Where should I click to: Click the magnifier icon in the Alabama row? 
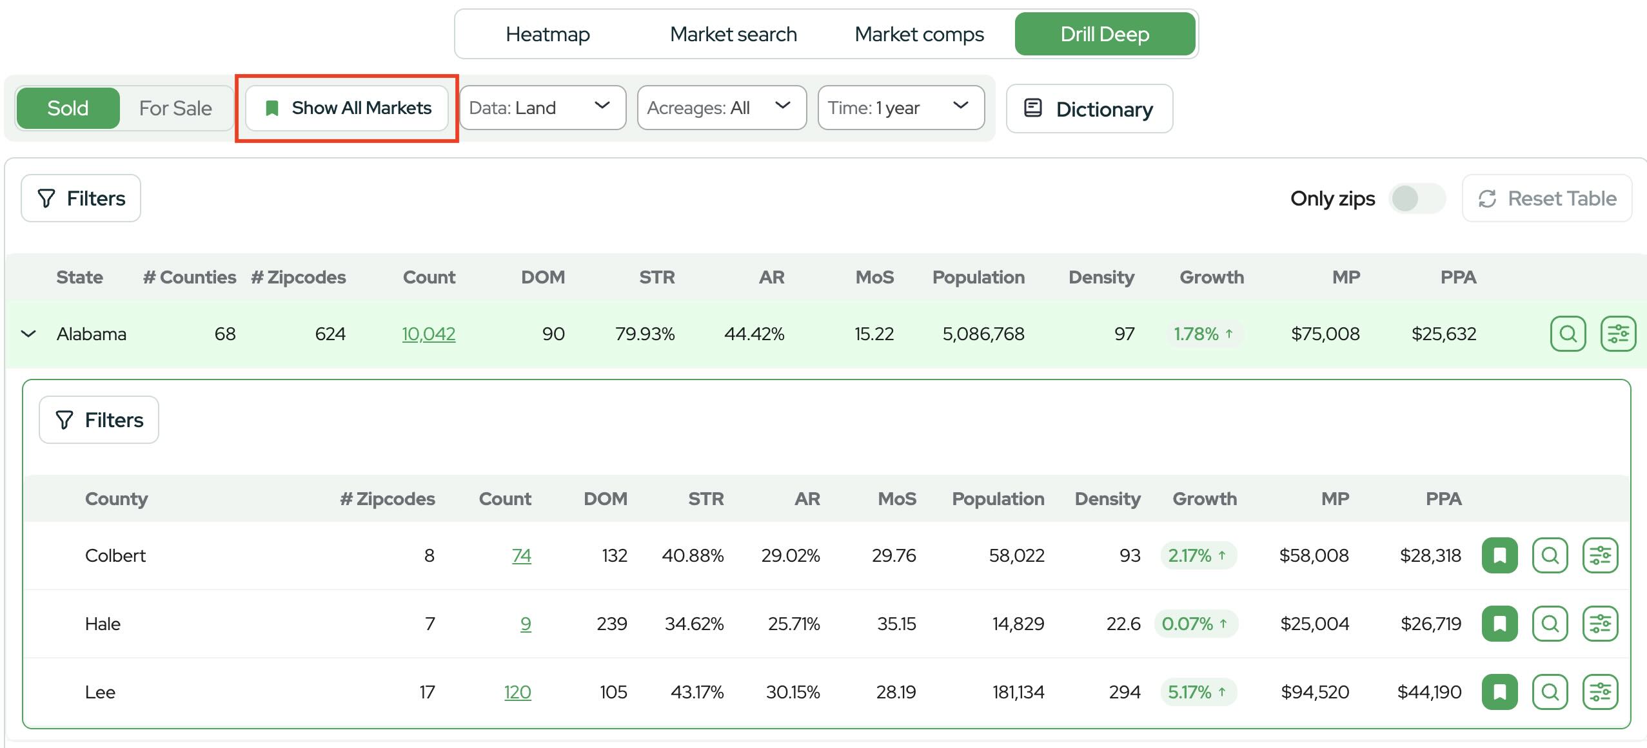[1568, 334]
